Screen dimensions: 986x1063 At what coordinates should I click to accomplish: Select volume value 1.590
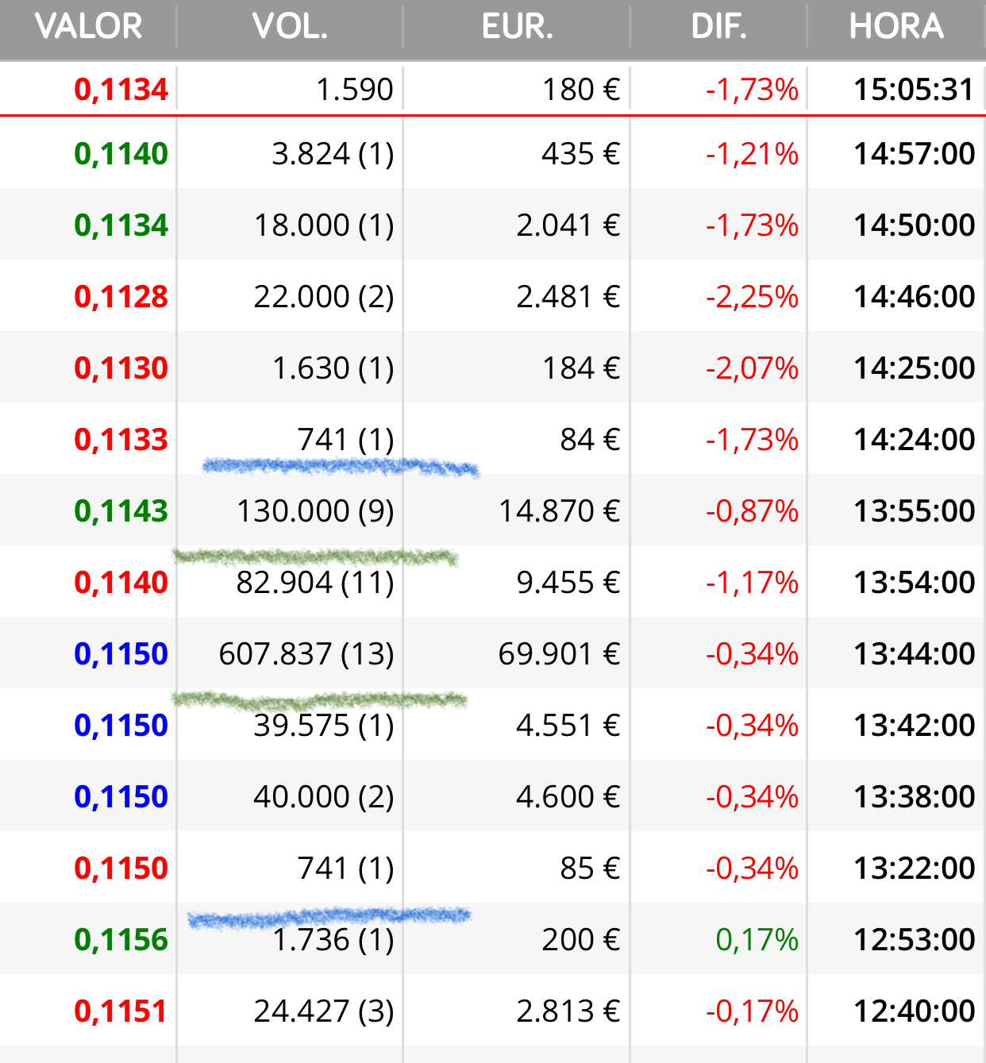tap(354, 90)
